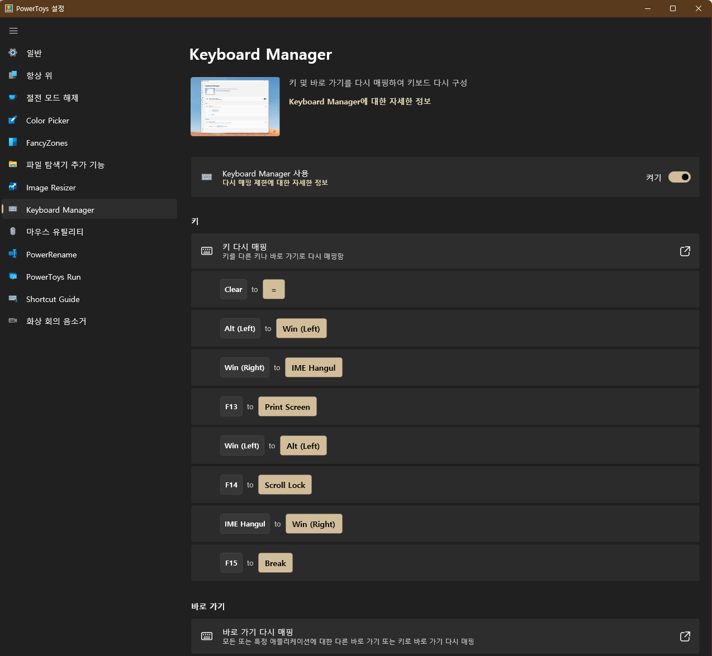Click the keyboard icon beside 바로 가기 다시 매핑

[x=207, y=636]
